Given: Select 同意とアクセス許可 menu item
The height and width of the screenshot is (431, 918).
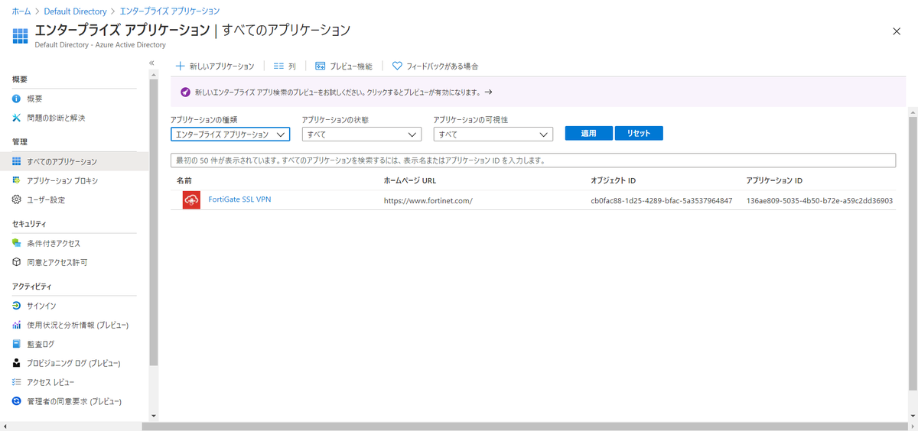Looking at the screenshot, I should pyautogui.click(x=74, y=262).
